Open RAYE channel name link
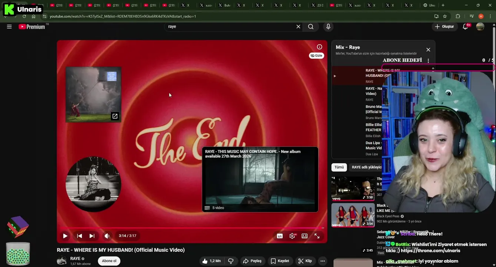The width and height of the screenshot is (496, 267). click(75, 258)
